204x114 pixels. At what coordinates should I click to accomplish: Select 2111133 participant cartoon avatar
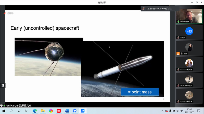[189, 63]
